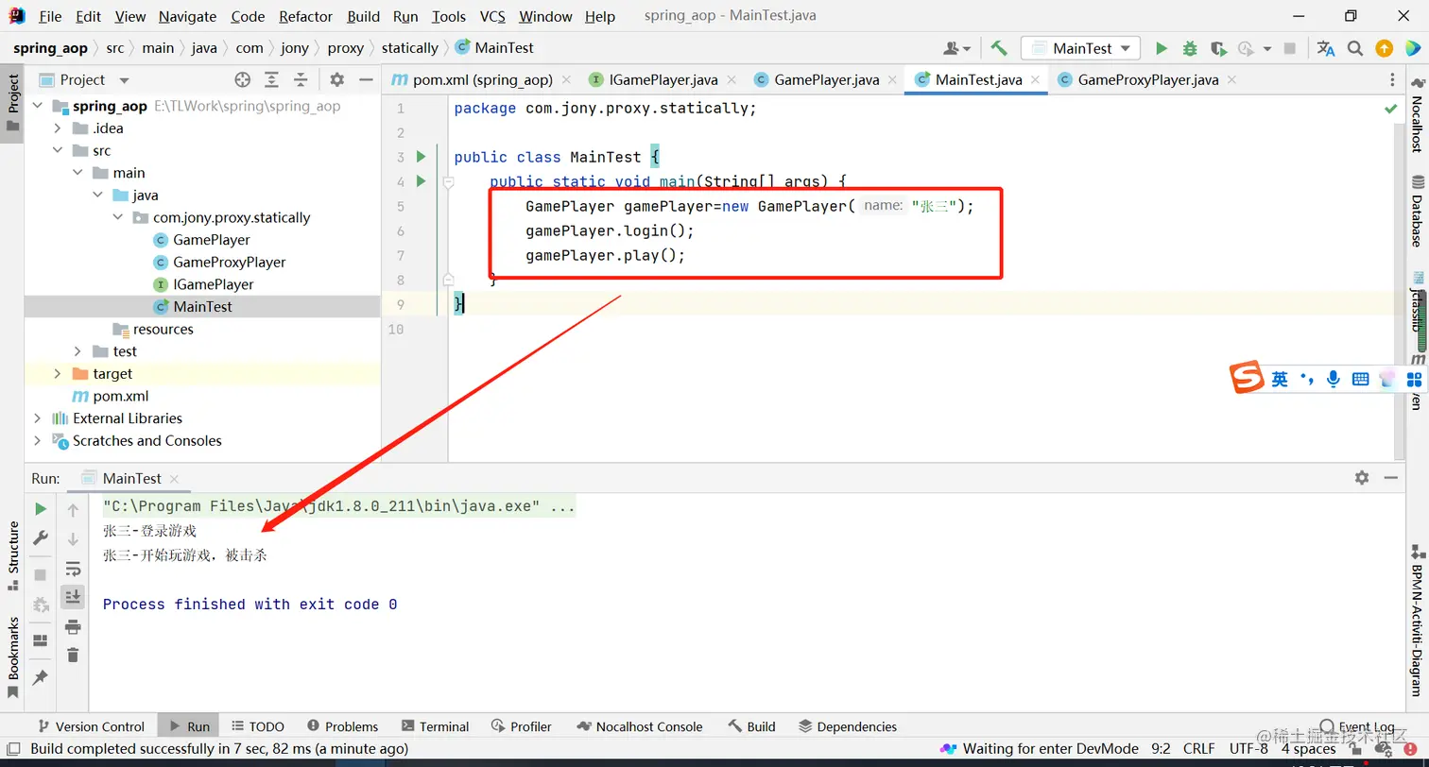Open Project panel gear options
Image resolution: width=1429 pixels, height=767 pixels.
337,80
